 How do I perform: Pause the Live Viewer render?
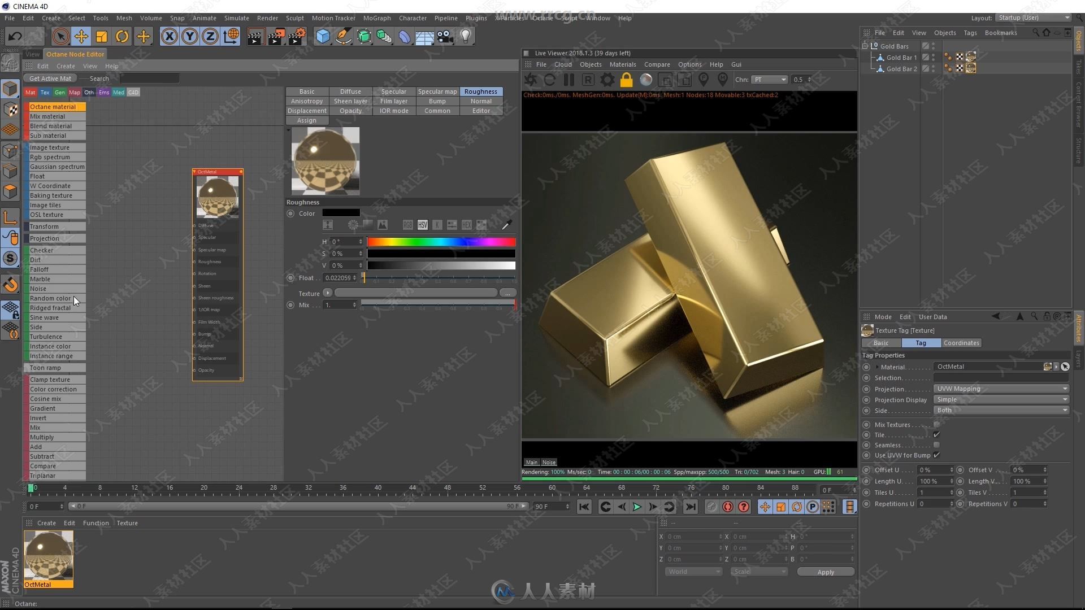coord(568,80)
